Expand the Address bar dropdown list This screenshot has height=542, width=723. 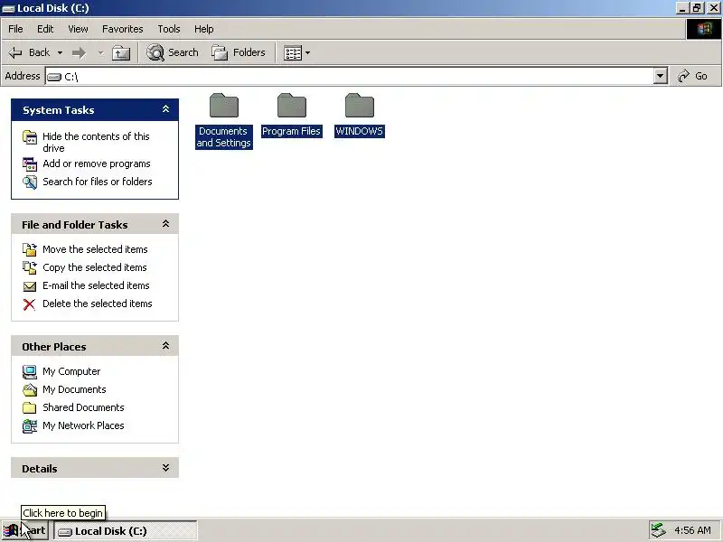pyautogui.click(x=661, y=77)
